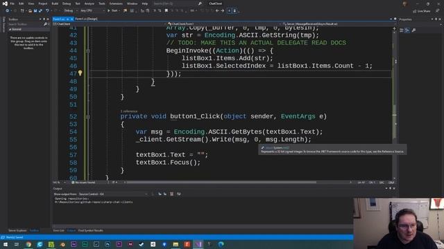Click the '1 reference' CodeLens link
Viewport: 444px width, 249px height.
[128, 111]
